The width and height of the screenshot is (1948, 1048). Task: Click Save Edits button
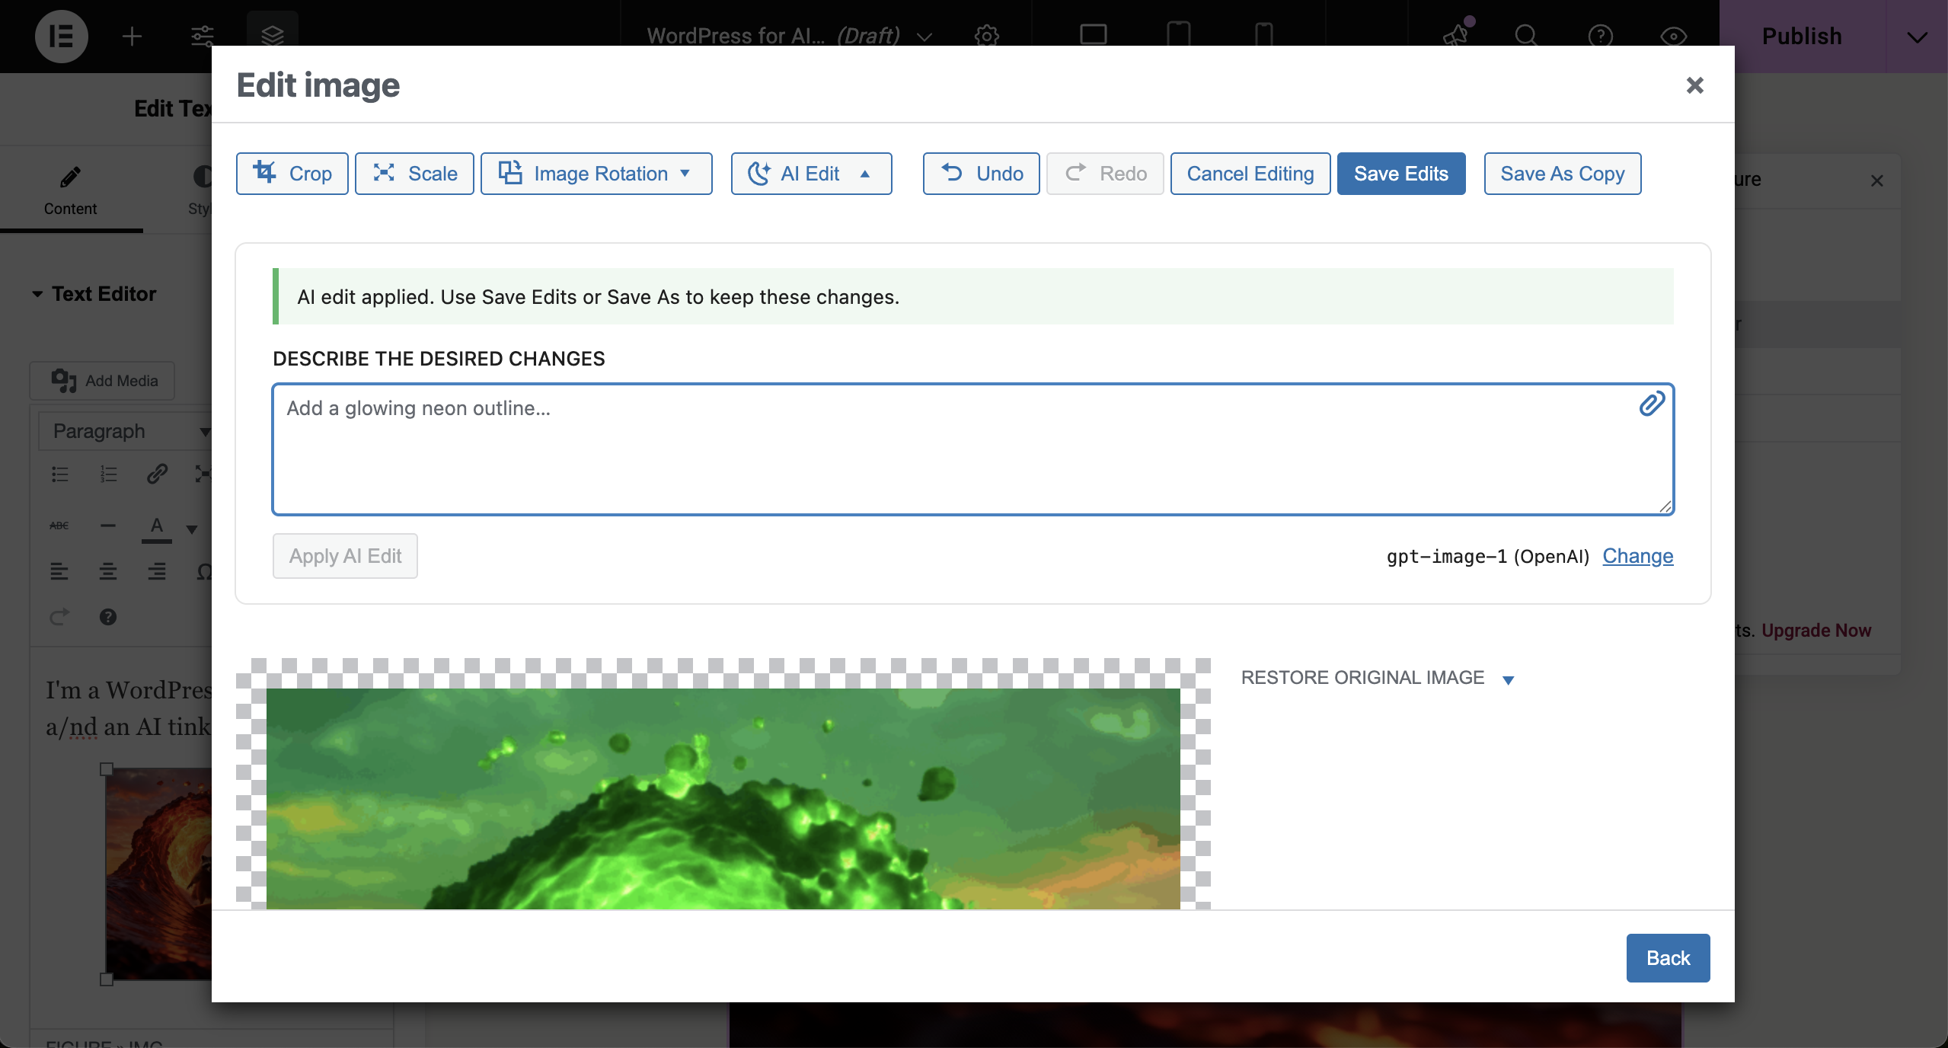(x=1401, y=174)
